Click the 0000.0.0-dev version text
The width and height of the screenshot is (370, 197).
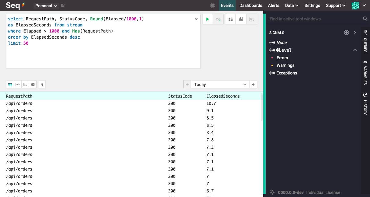(291, 192)
